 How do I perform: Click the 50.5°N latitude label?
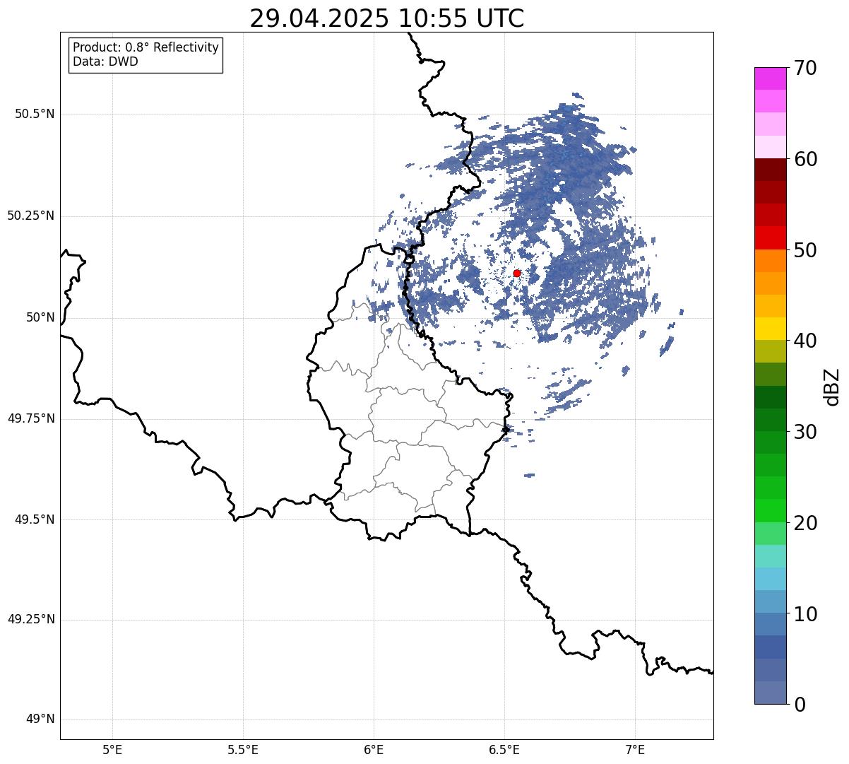coord(35,114)
